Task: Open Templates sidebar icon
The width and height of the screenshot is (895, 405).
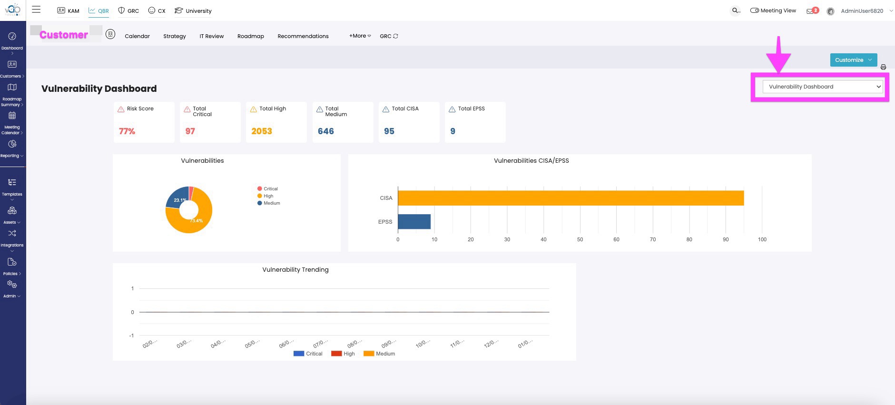Action: pos(12,182)
